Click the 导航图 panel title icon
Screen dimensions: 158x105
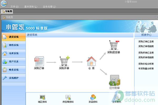(x=4, y=17)
